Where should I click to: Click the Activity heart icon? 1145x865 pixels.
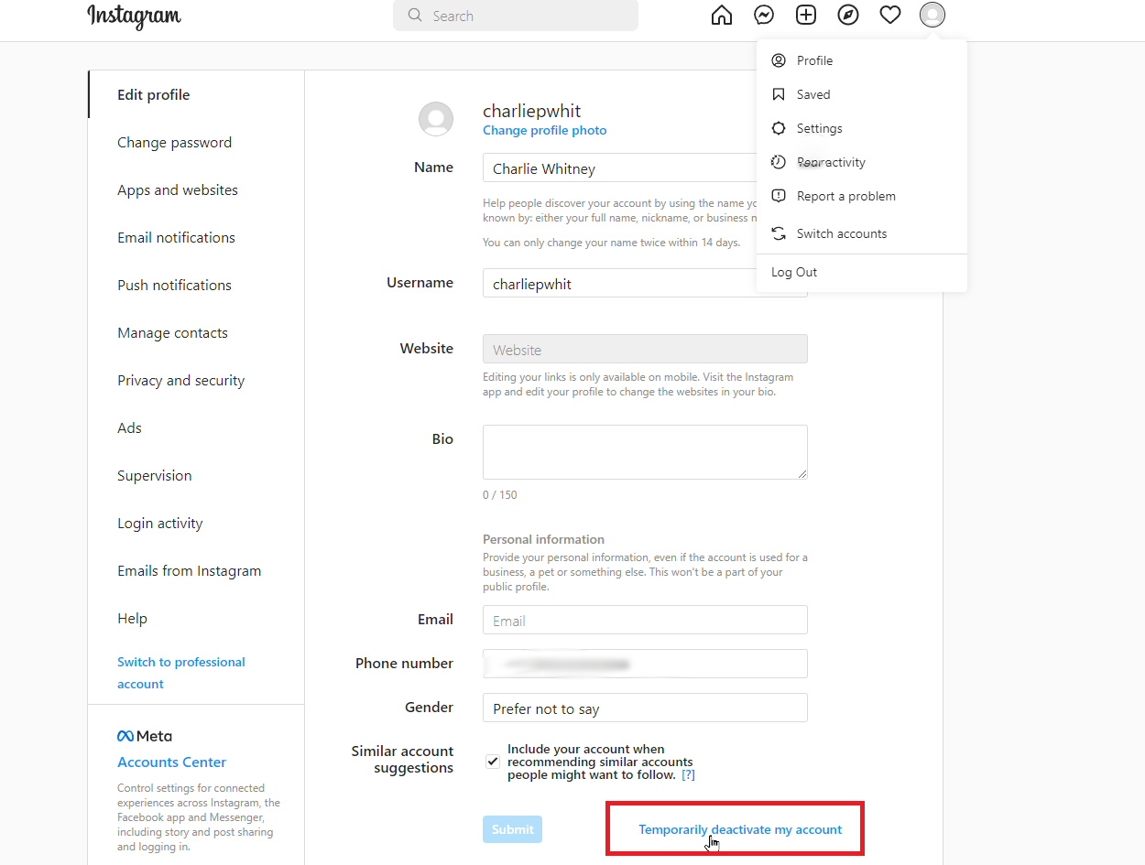(889, 15)
